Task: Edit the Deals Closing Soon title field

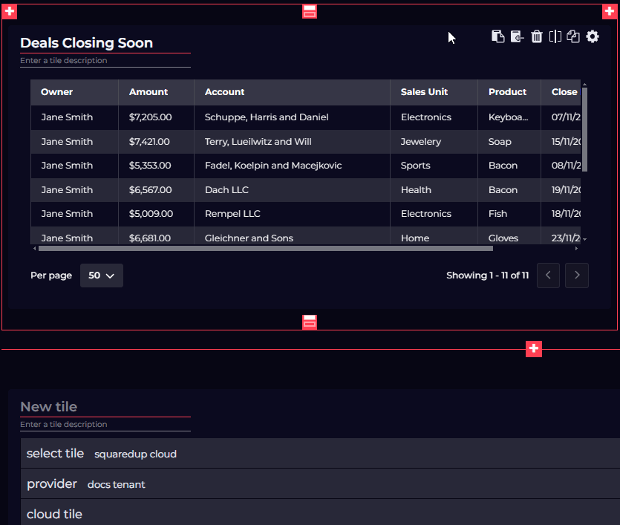Action: click(x=105, y=43)
